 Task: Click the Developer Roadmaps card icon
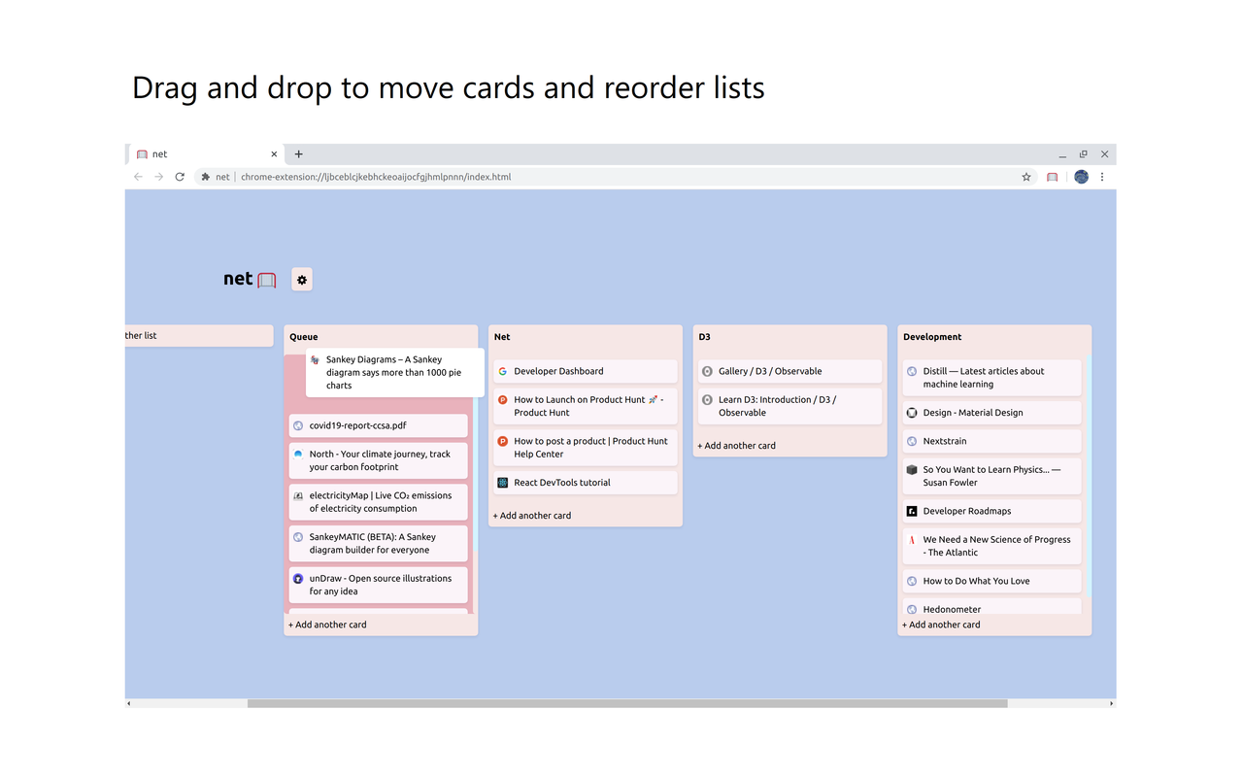pyautogui.click(x=912, y=511)
